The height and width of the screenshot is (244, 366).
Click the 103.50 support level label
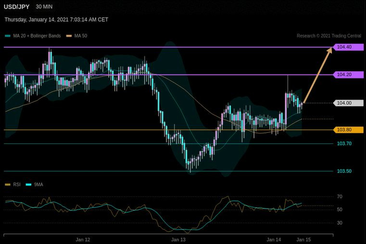click(x=344, y=171)
